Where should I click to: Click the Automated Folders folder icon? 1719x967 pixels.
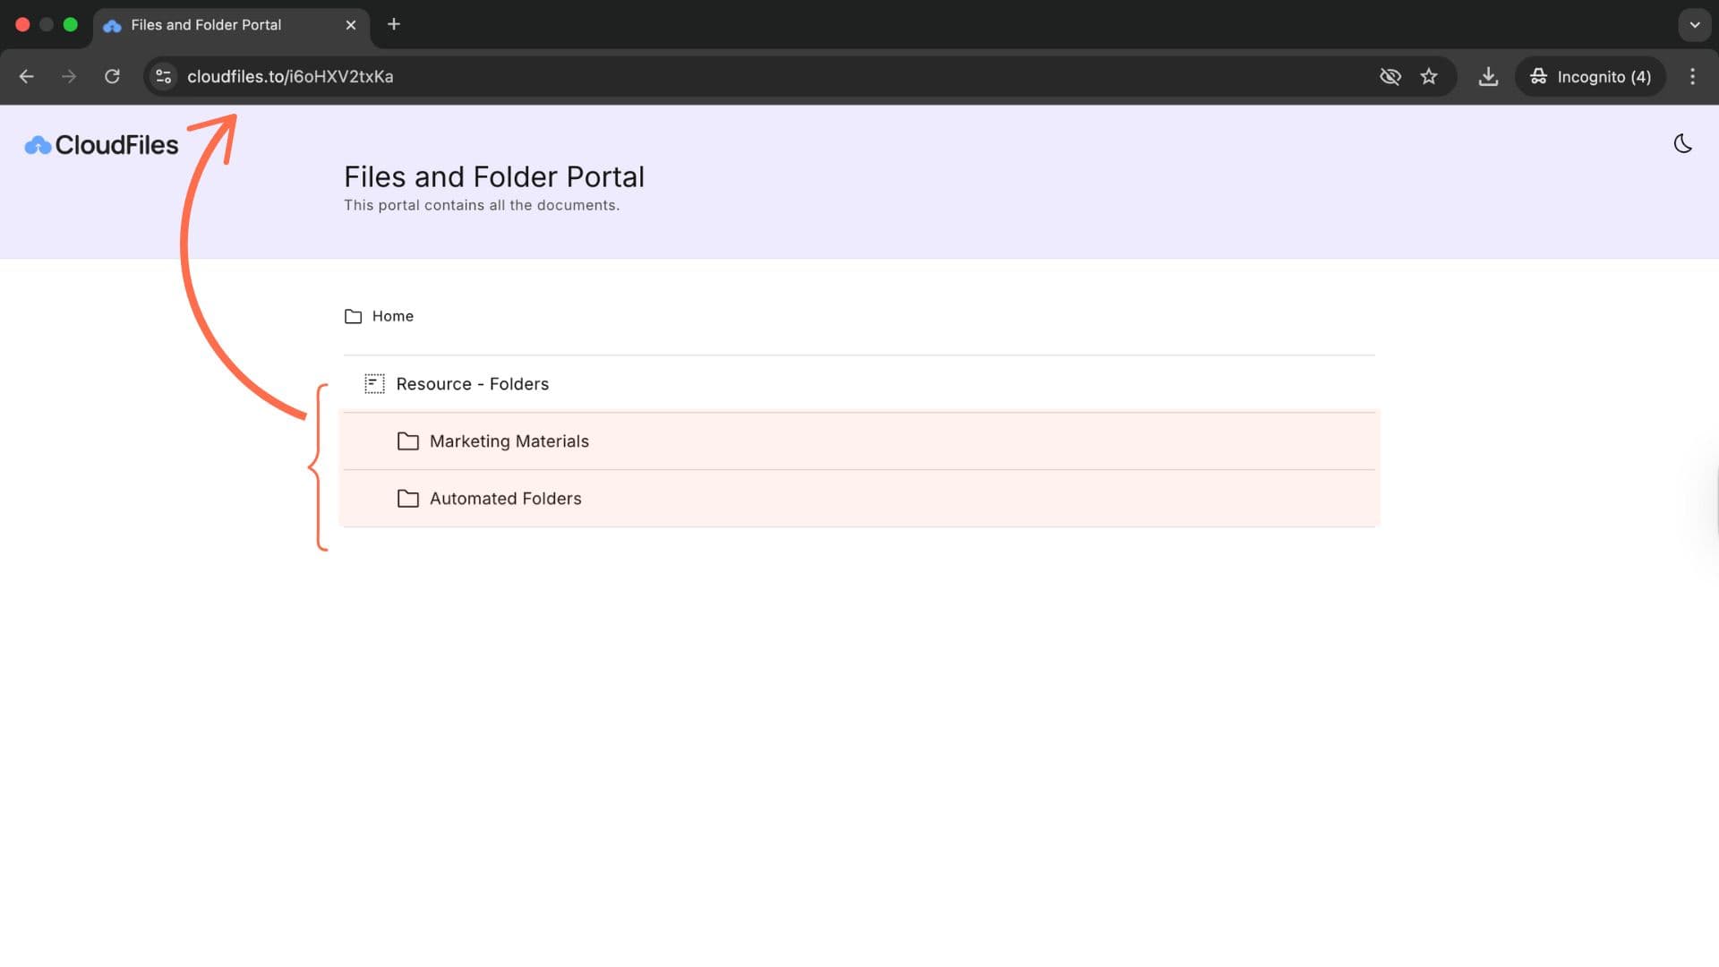tap(408, 499)
